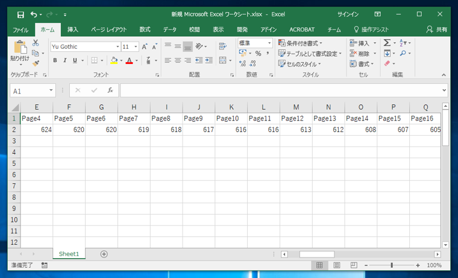The width and height of the screenshot is (458, 278).
Task: Open the ファイル tab
Action: pos(20,30)
